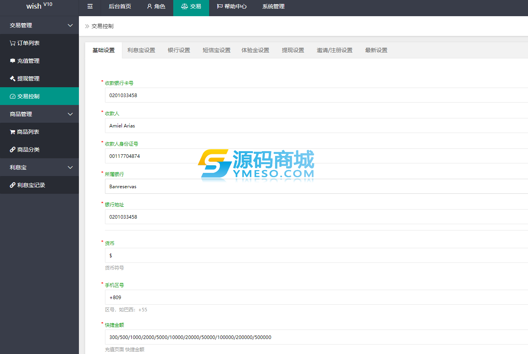The image size is (528, 354).
Task: Click the flag icon next to 帮助中心
Action: point(220,6)
